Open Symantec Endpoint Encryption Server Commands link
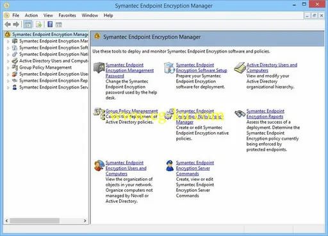328x236 pixels. (195, 168)
